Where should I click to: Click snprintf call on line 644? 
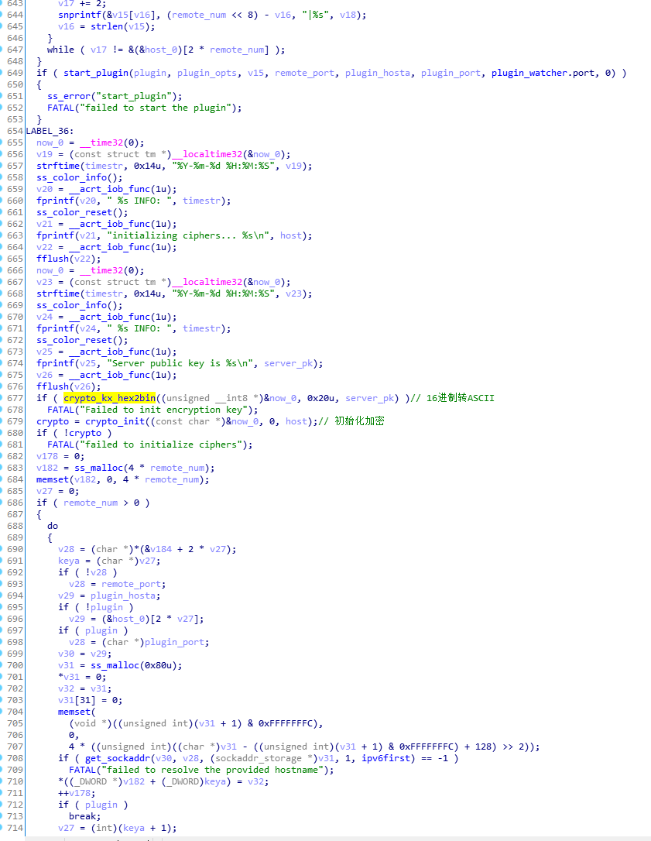(x=80, y=15)
